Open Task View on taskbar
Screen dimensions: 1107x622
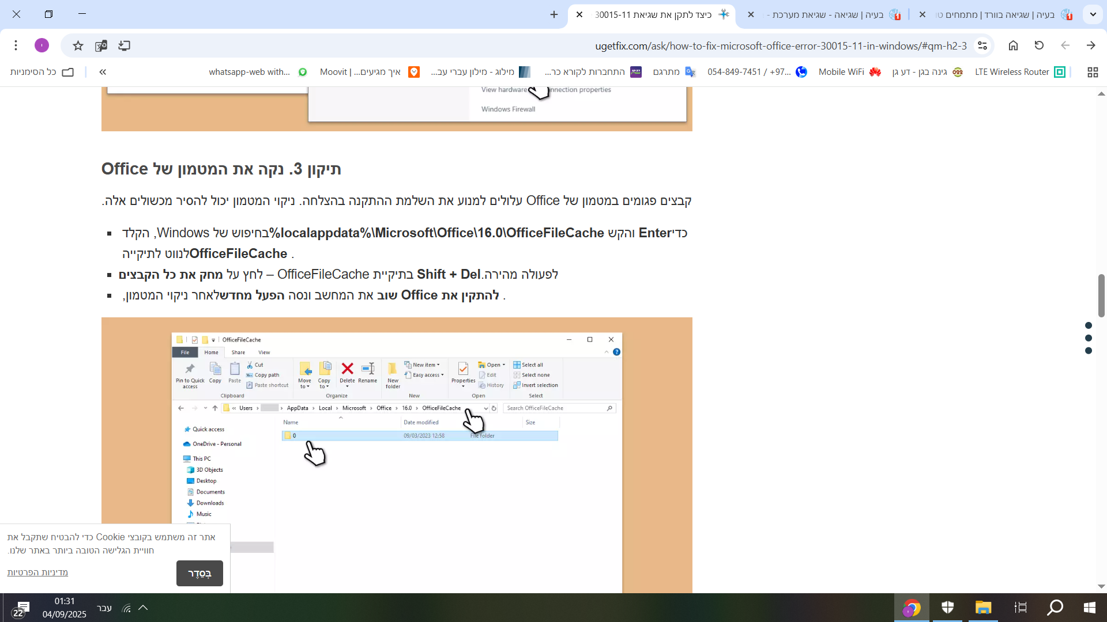point(1021,608)
